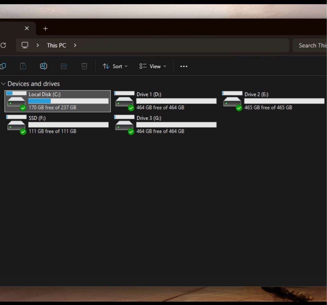Open the View dropdown
The width and height of the screenshot is (327, 305).
153,66
